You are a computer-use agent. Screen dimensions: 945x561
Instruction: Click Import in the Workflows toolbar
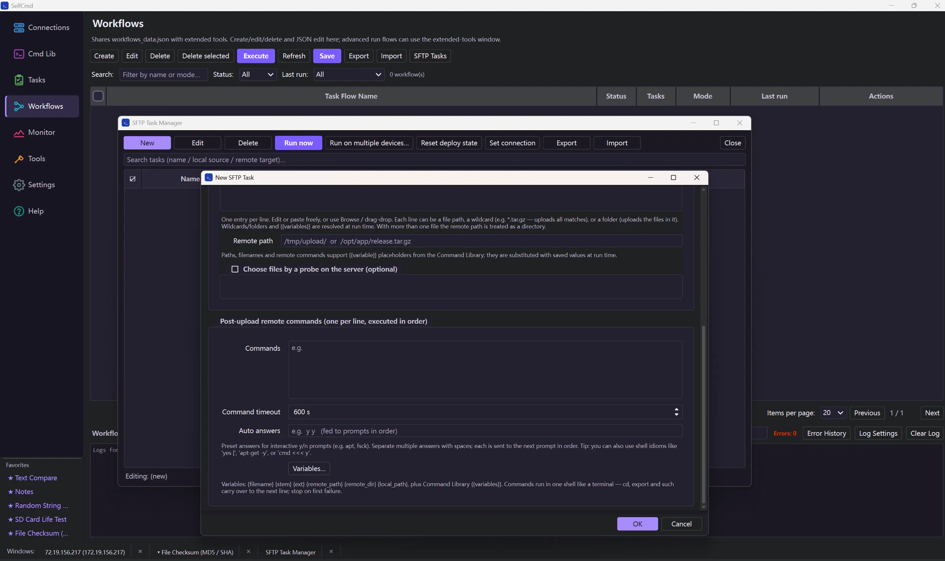click(x=391, y=56)
